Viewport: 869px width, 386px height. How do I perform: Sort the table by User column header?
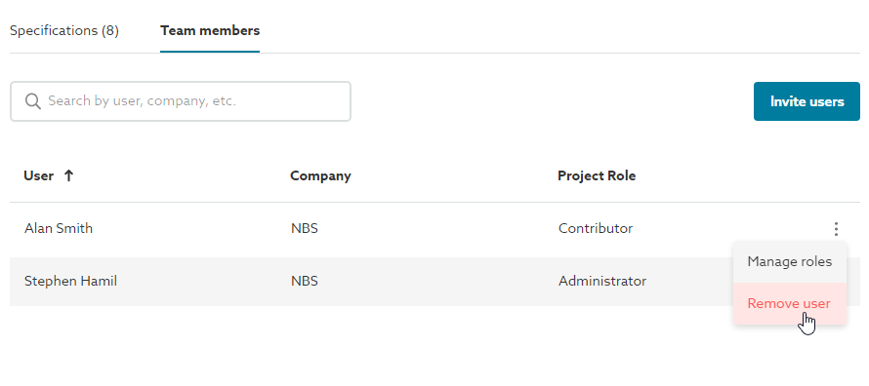39,175
